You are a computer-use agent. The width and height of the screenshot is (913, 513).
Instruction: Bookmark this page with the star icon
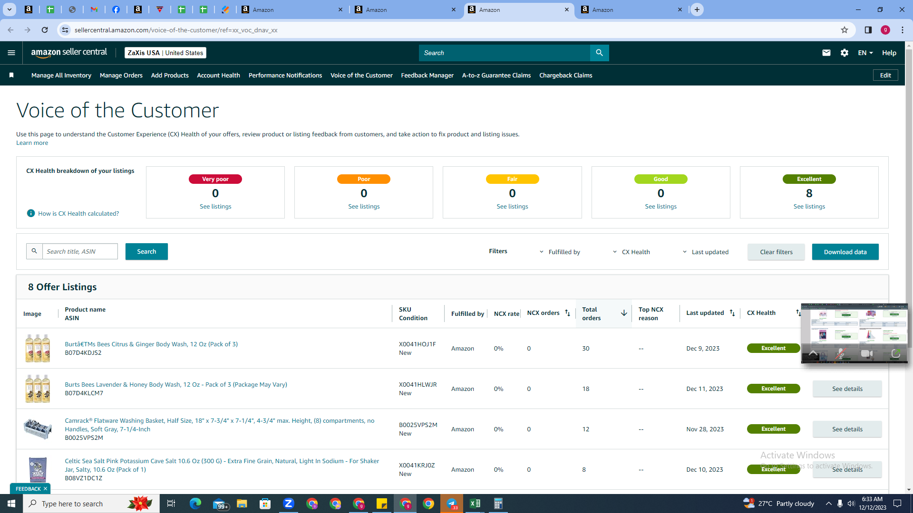click(x=844, y=30)
